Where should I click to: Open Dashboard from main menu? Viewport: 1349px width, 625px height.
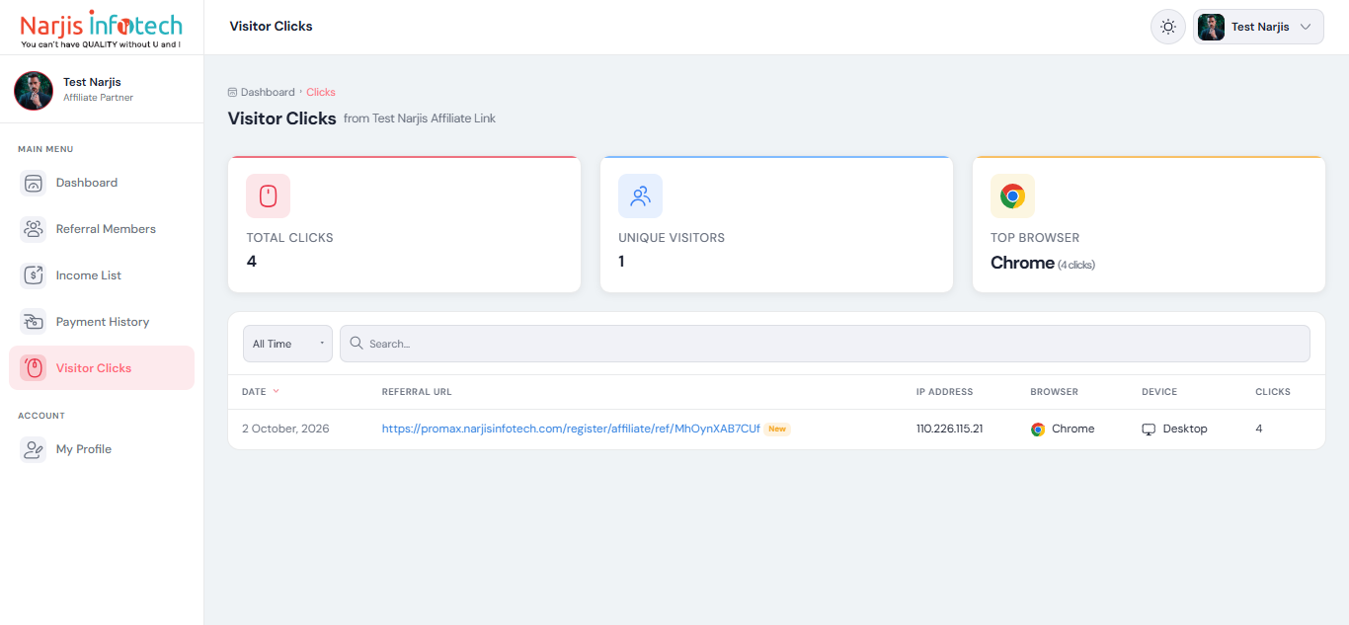pyautogui.click(x=102, y=183)
